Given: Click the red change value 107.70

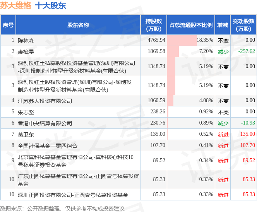Looking at the screenshot, I should 248,145.
